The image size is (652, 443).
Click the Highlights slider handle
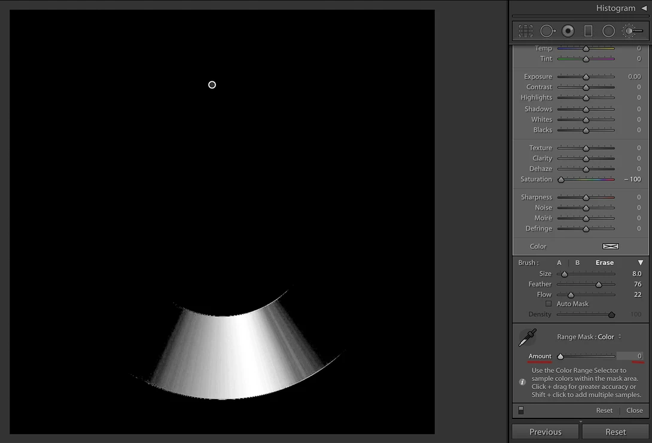(x=586, y=97)
